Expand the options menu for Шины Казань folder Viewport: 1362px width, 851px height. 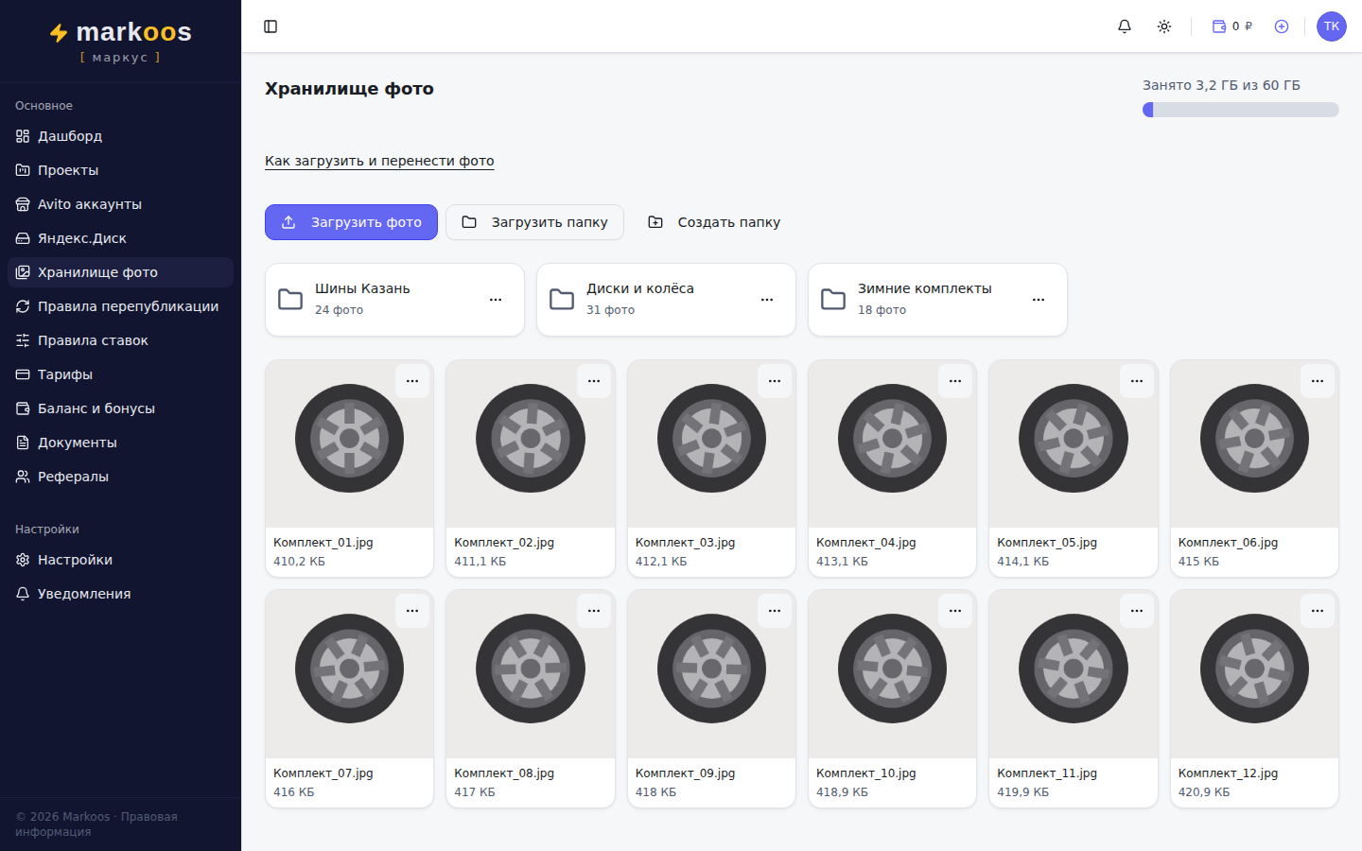(496, 300)
